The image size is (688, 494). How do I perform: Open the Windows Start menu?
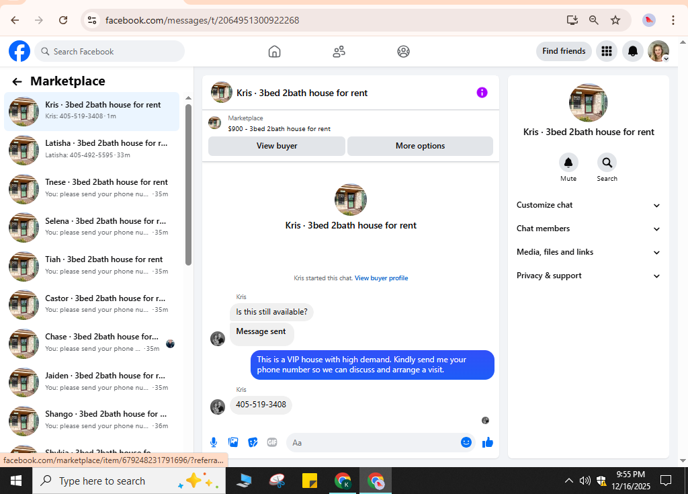click(x=16, y=481)
